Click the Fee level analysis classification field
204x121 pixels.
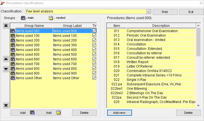[x=86, y=11]
